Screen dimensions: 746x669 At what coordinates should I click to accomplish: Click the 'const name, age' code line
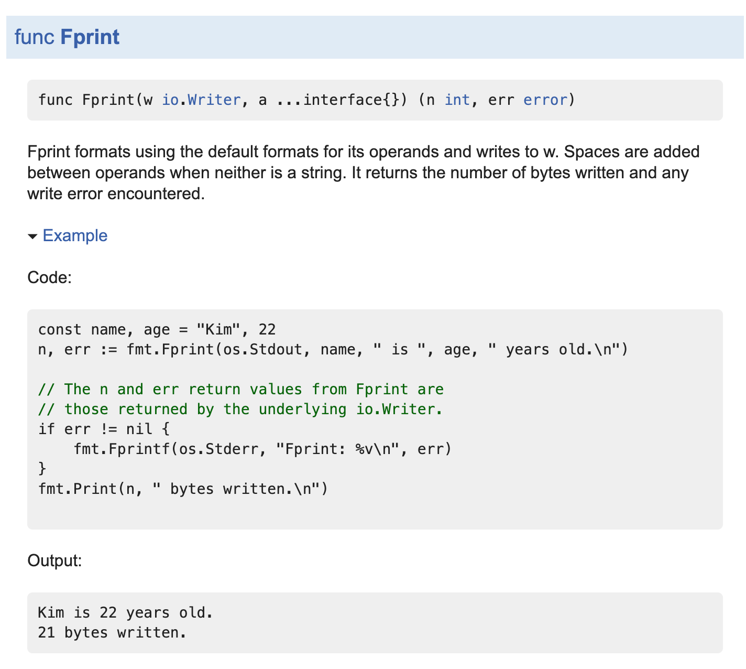coord(157,329)
